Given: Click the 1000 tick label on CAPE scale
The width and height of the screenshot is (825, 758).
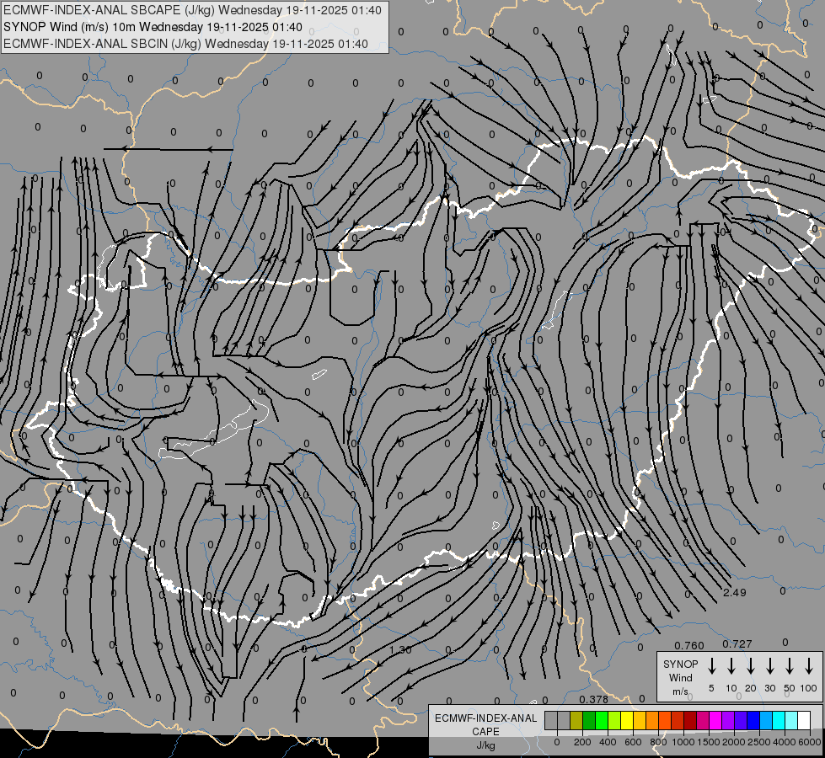Looking at the screenshot, I should point(683,742).
